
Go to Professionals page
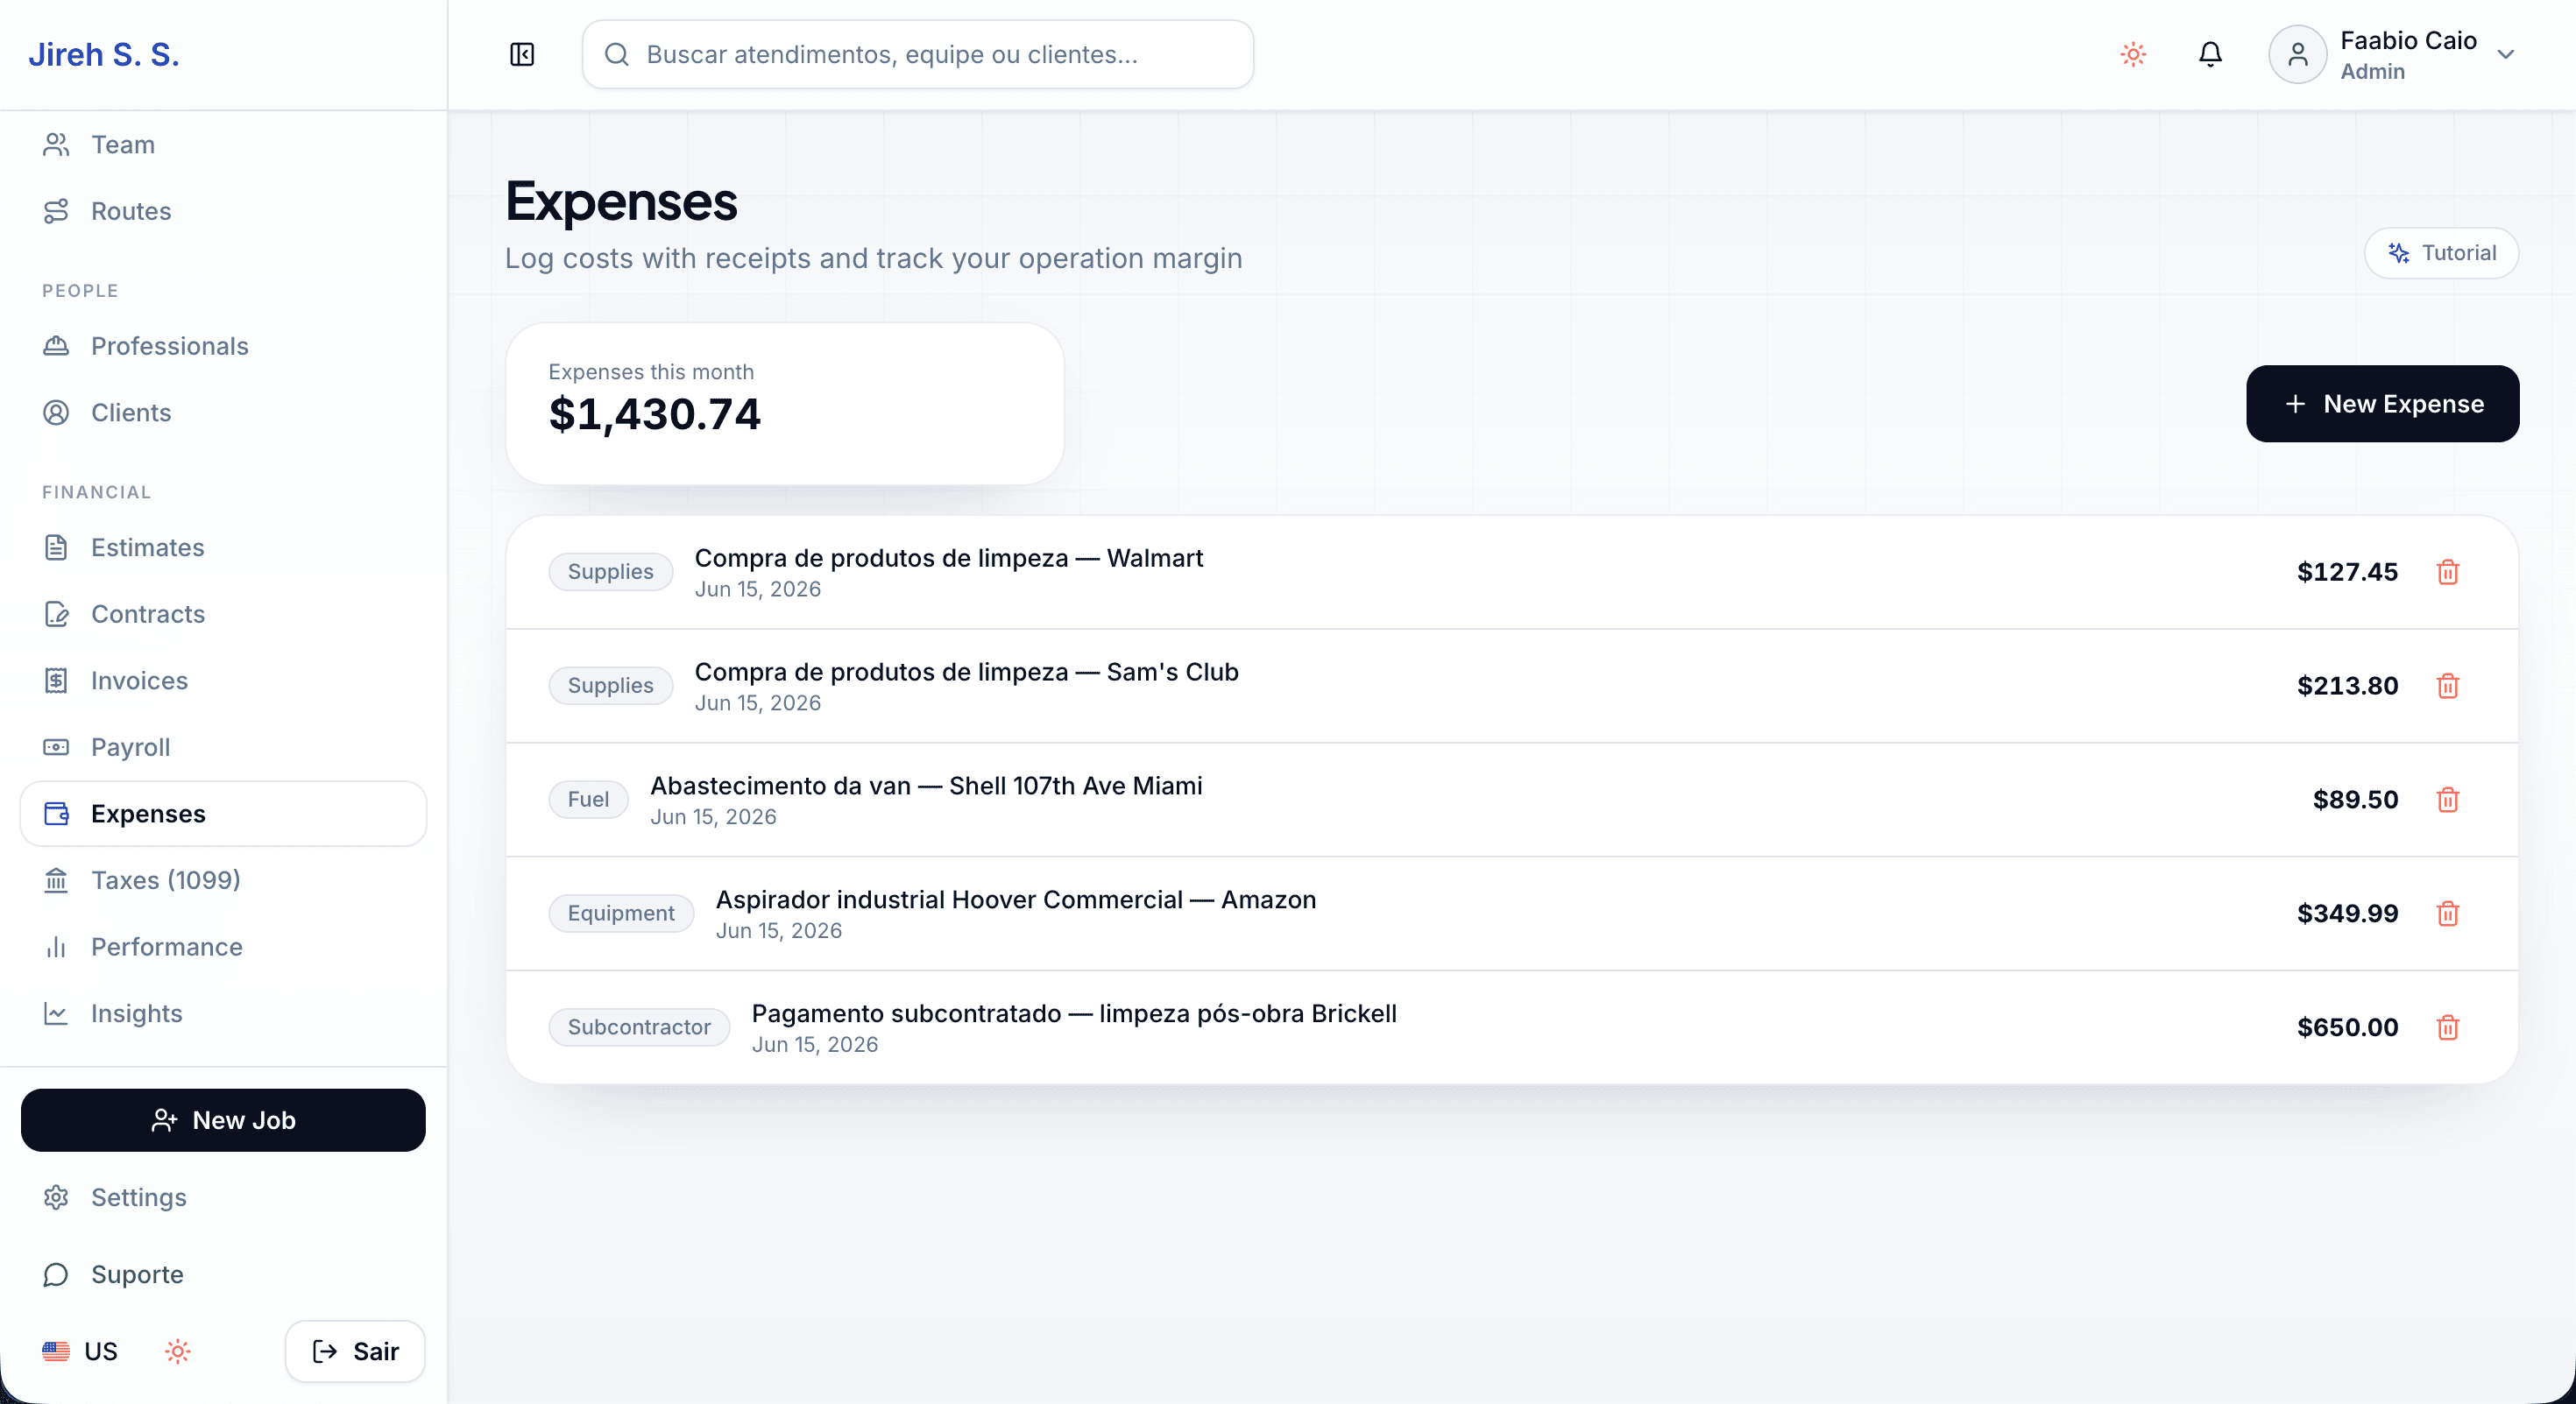(x=223, y=346)
